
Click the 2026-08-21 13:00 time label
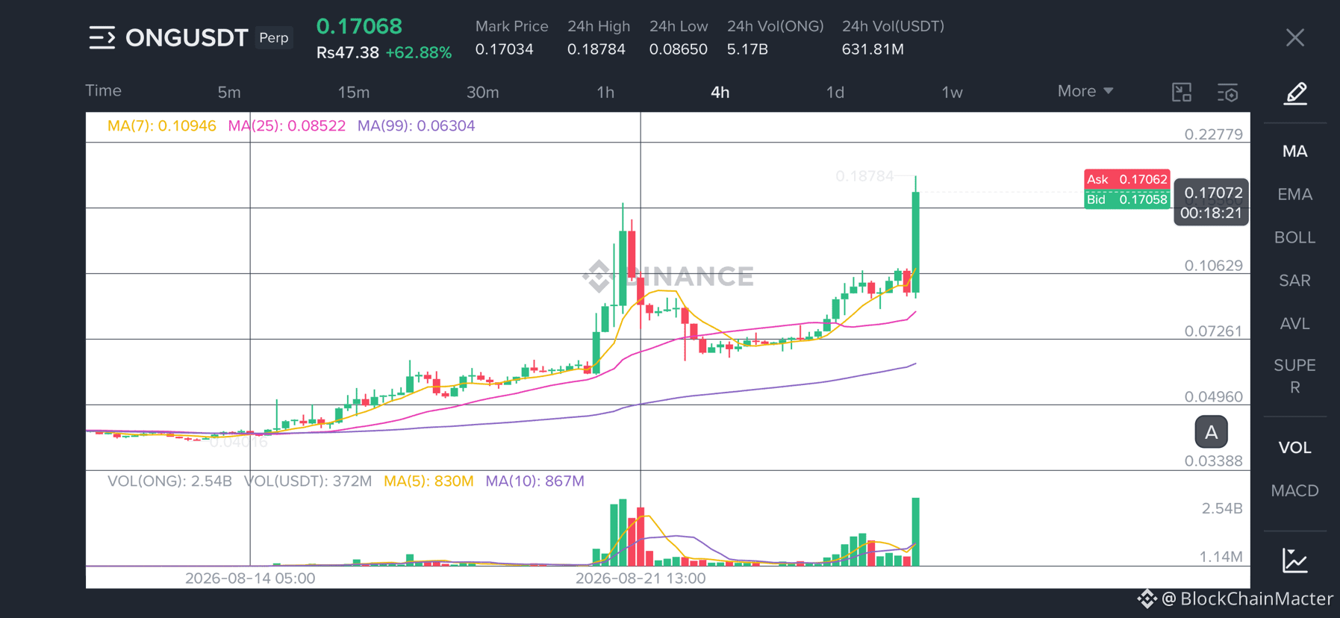point(641,578)
